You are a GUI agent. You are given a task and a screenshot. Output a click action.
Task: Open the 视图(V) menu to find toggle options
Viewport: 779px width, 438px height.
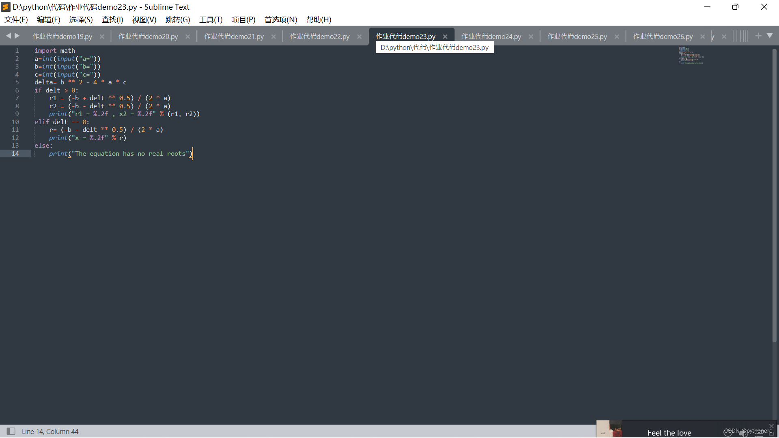[x=144, y=19]
